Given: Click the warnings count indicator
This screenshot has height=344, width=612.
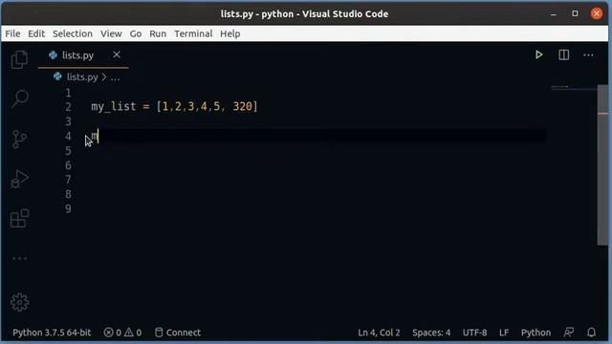Looking at the screenshot, I should click(x=133, y=333).
